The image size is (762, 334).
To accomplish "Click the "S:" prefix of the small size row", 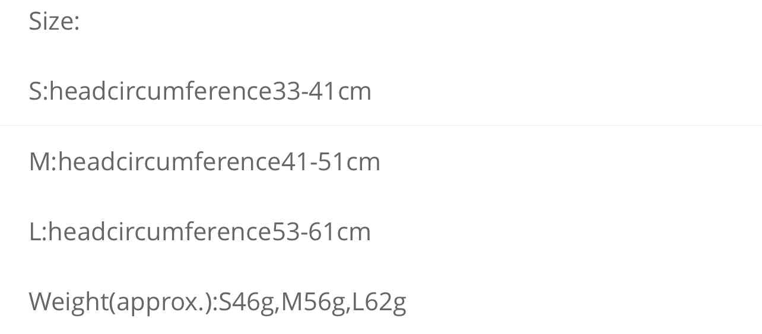I will [x=39, y=91].
